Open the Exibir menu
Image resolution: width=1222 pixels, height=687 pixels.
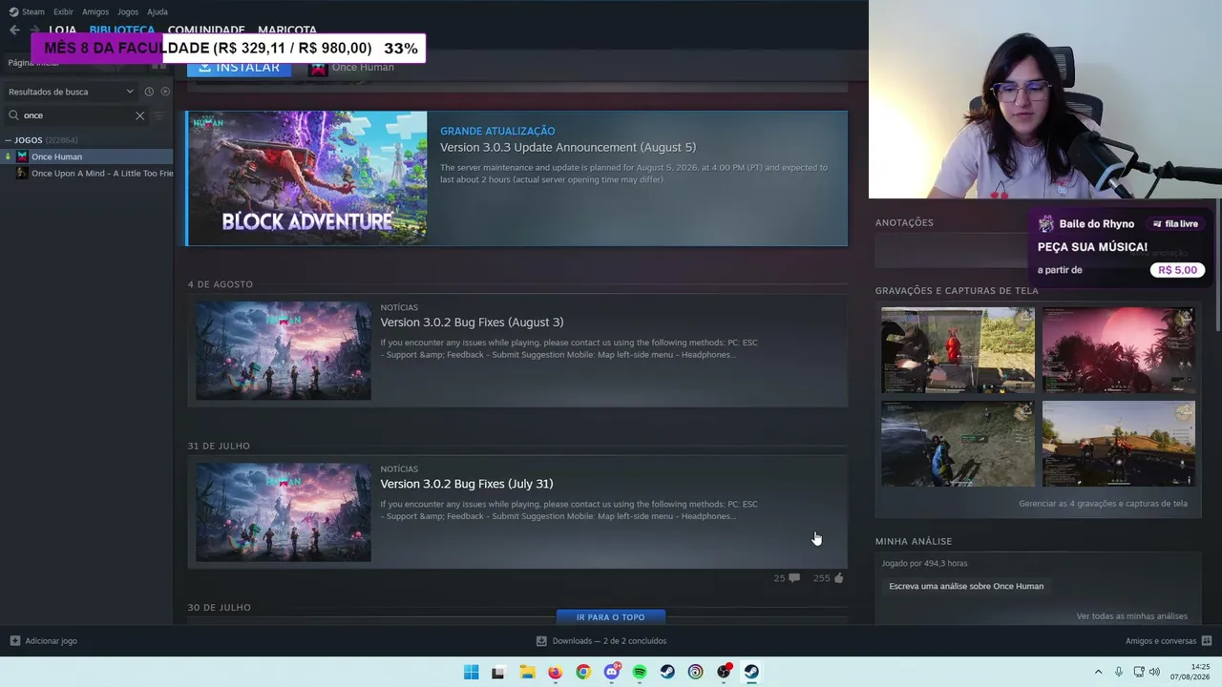click(63, 11)
